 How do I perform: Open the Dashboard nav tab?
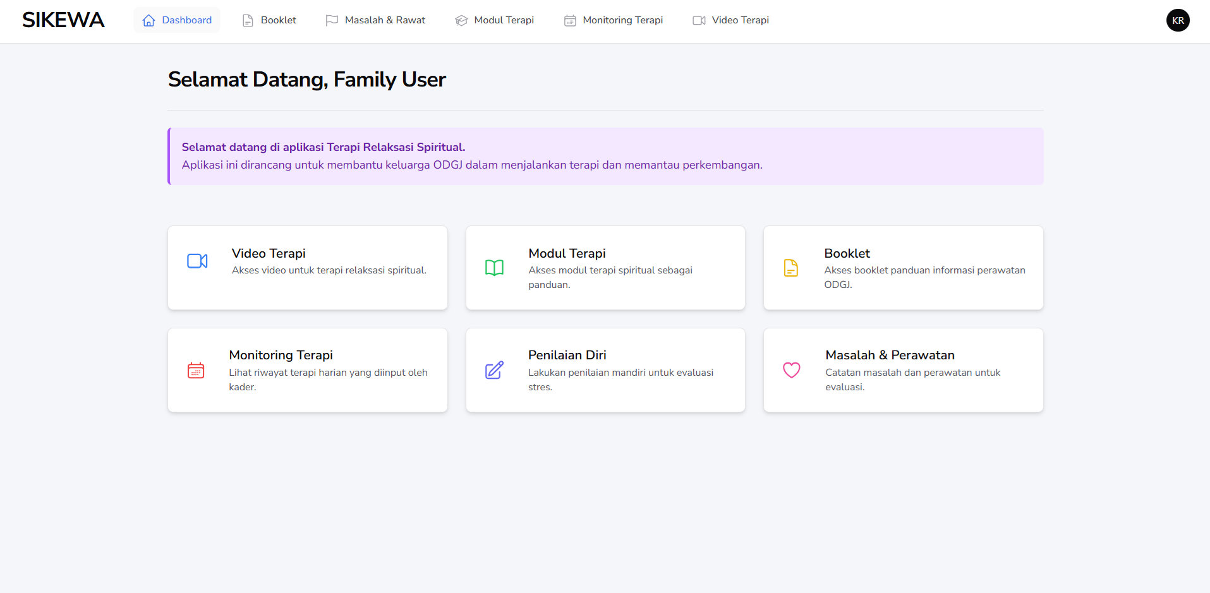177,20
